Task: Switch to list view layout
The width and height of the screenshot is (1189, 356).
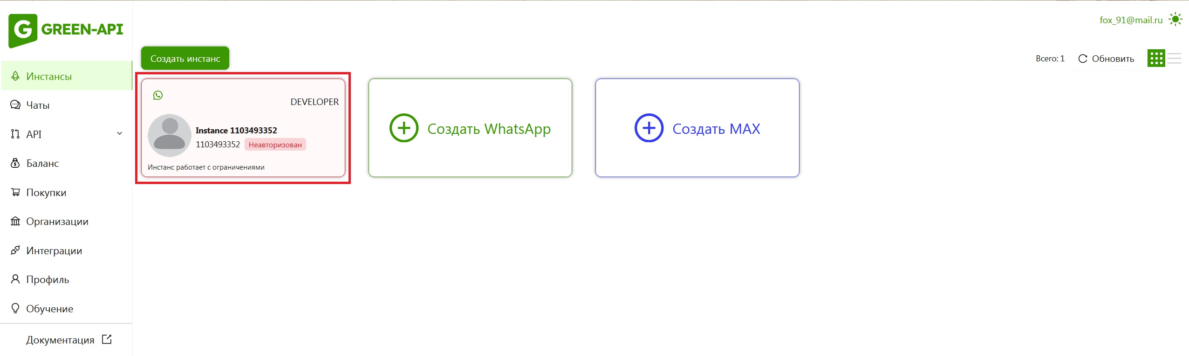Action: (x=1174, y=59)
